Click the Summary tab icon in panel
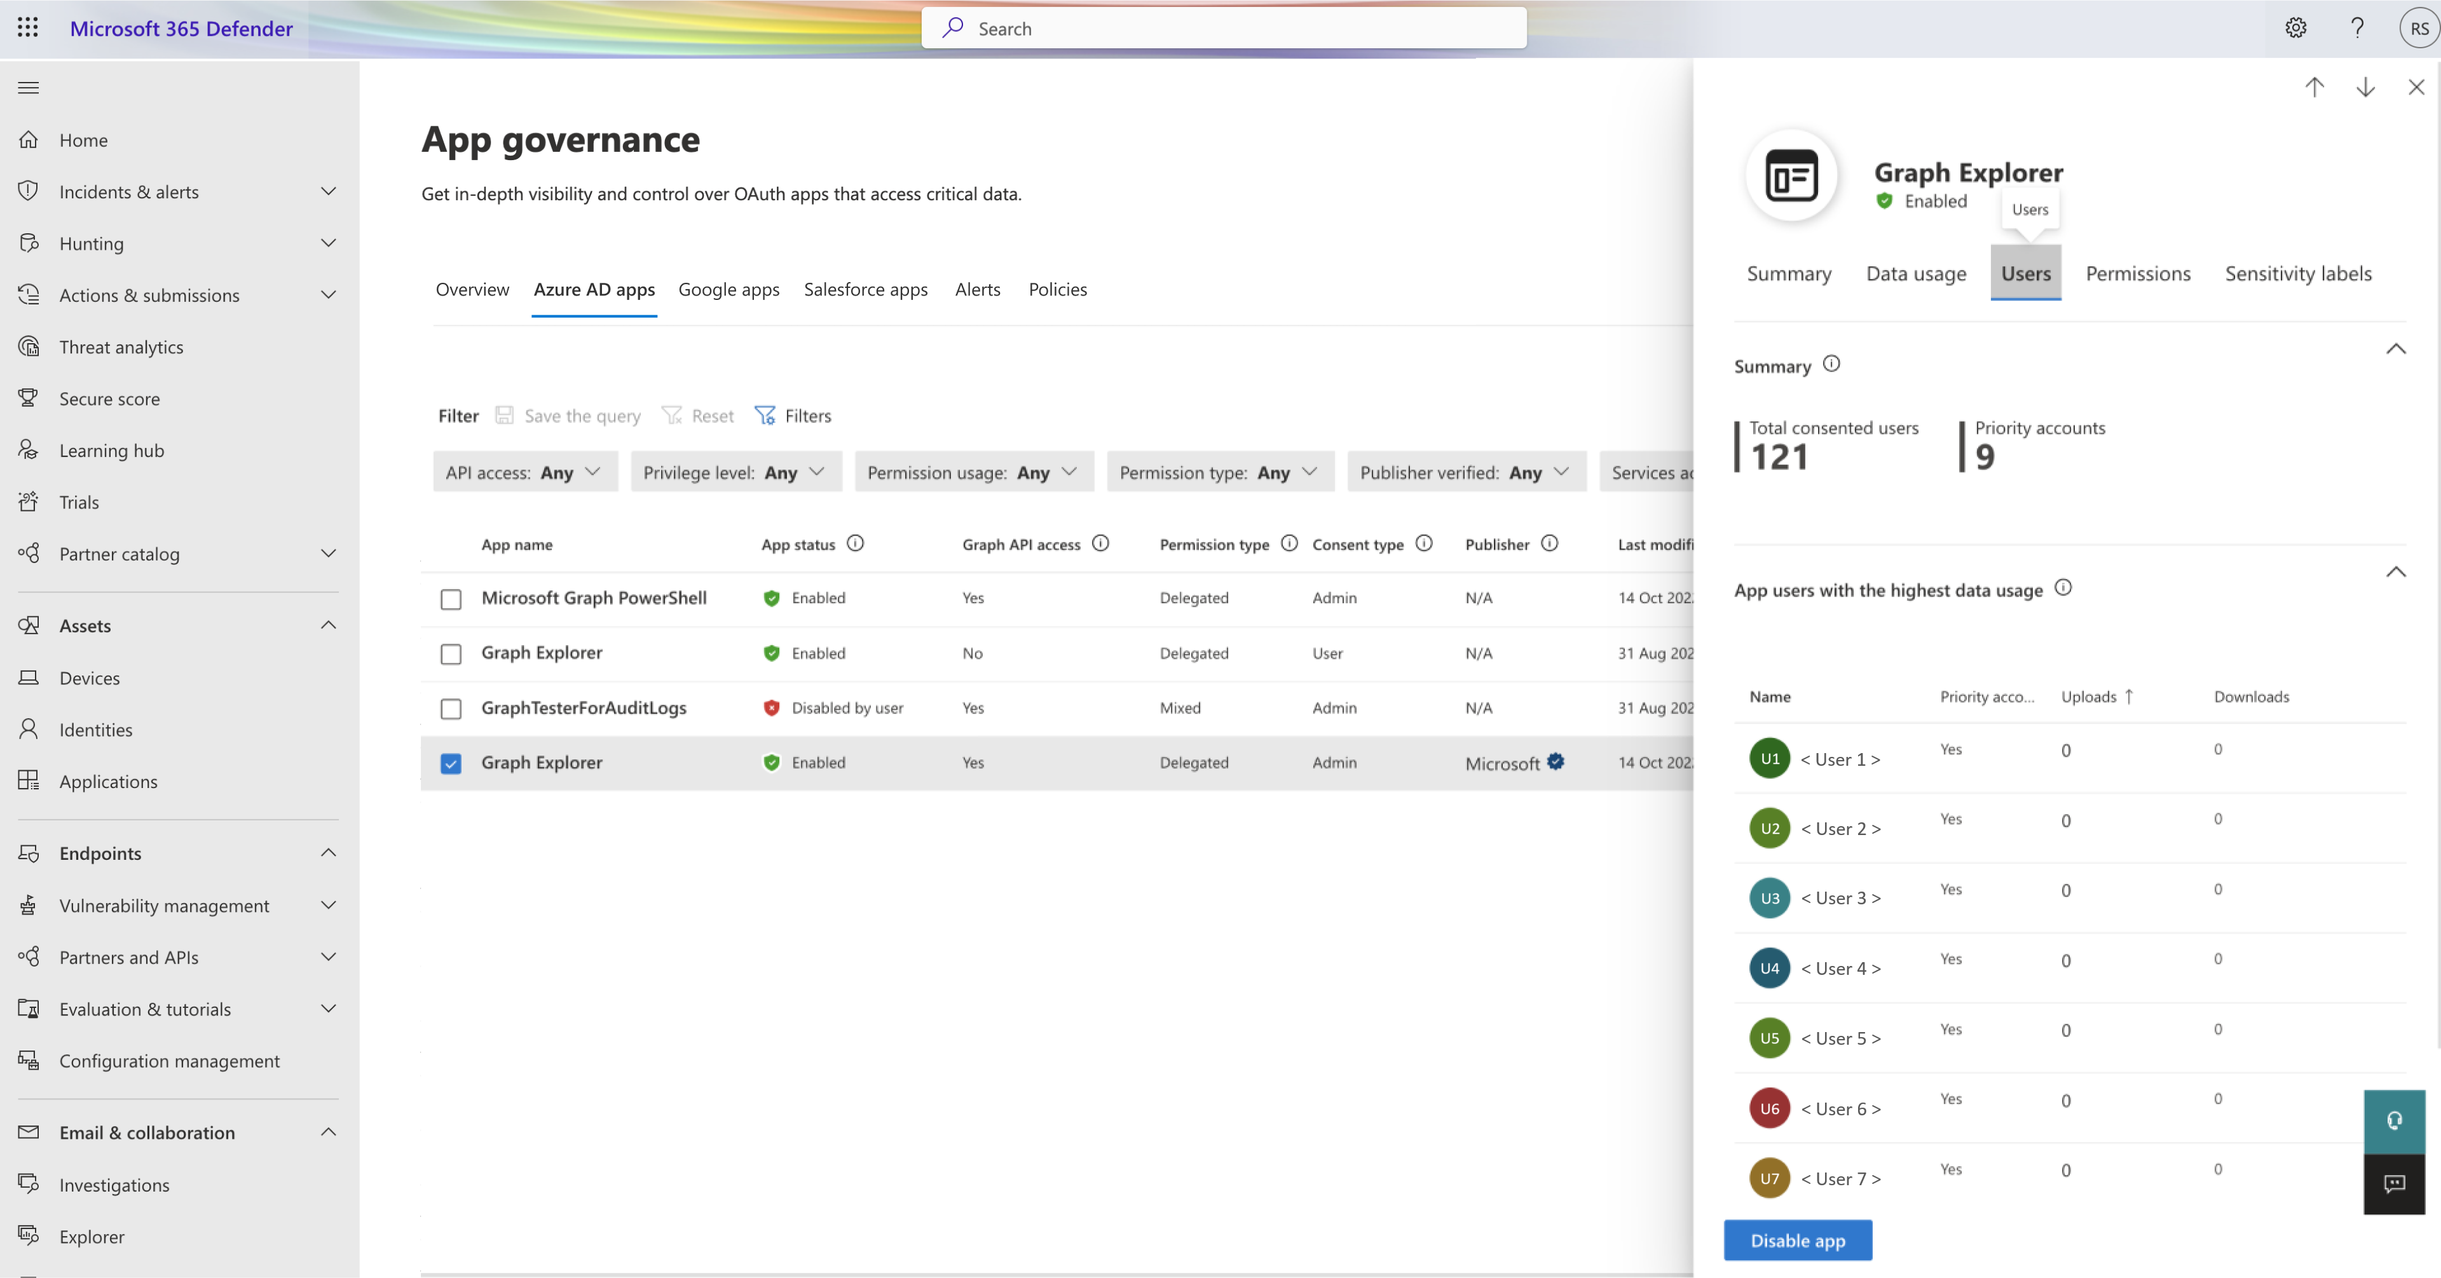 [1789, 273]
